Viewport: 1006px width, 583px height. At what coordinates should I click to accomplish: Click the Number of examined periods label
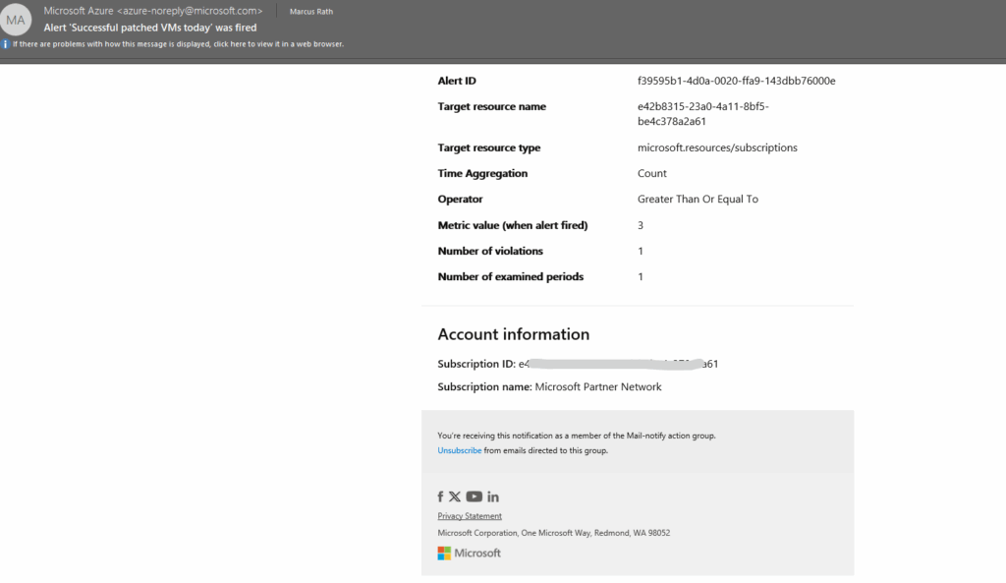(x=511, y=276)
